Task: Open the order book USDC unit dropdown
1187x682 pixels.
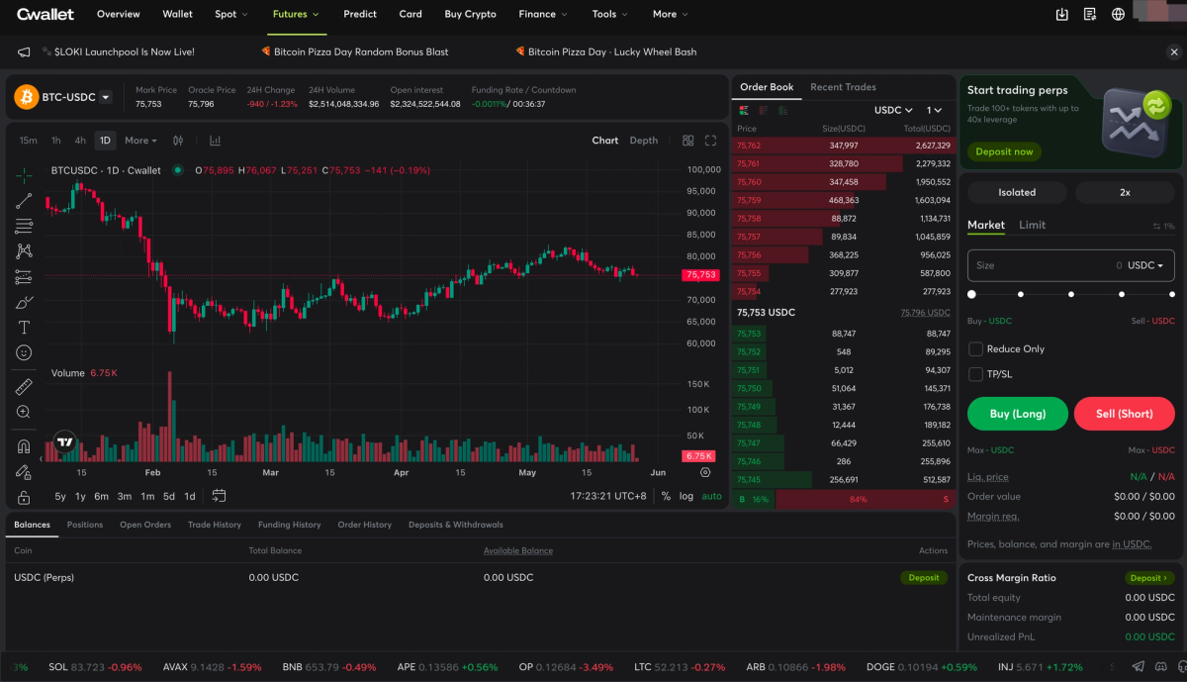Action: [893, 110]
